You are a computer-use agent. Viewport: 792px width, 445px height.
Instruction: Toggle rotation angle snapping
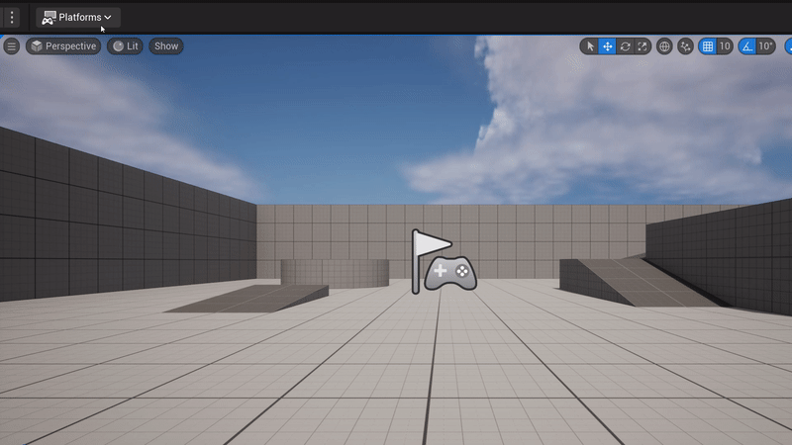tap(747, 46)
